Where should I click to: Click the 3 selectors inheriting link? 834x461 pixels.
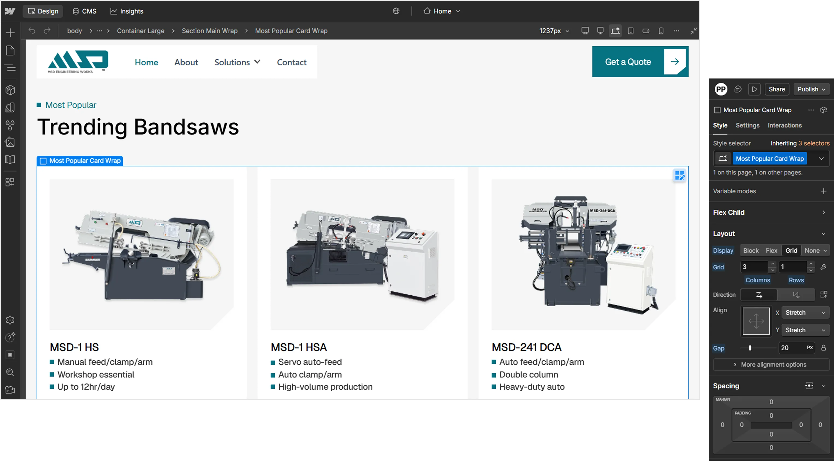tap(814, 143)
